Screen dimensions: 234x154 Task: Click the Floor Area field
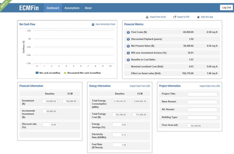[195, 126]
